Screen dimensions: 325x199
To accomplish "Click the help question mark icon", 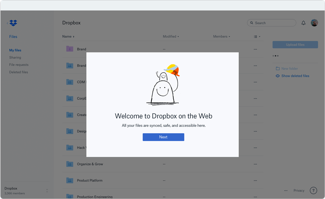I will 313,191.
